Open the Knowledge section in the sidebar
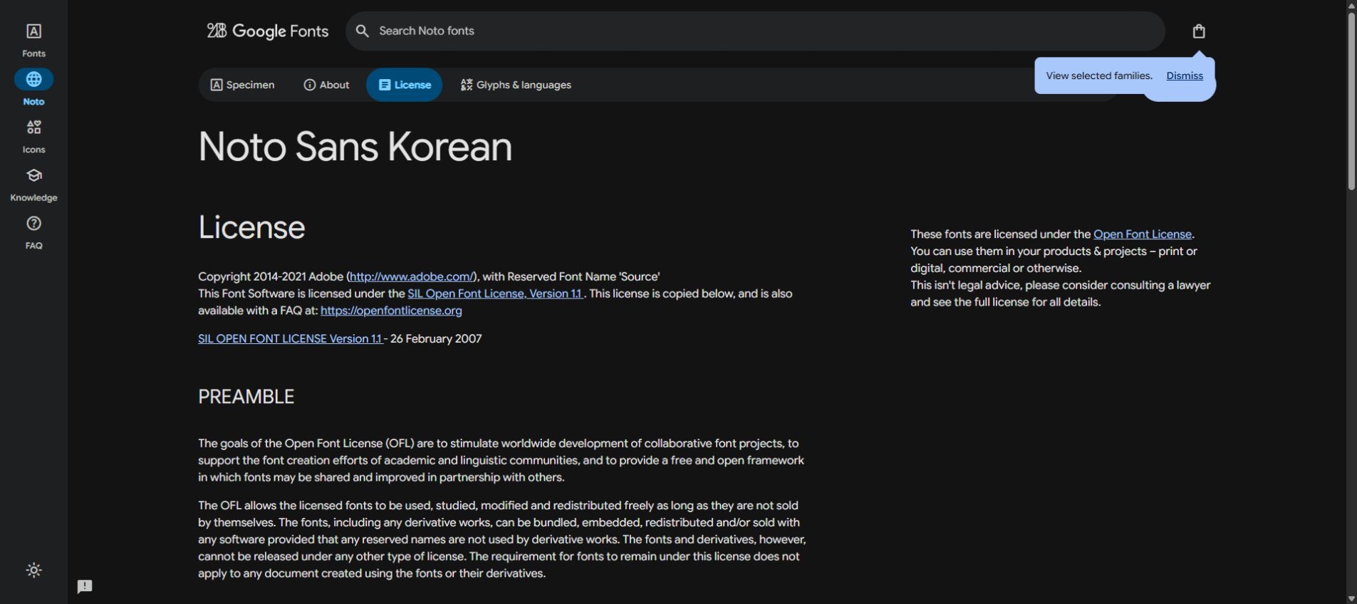Viewport: 1357px width, 604px height. point(33,184)
